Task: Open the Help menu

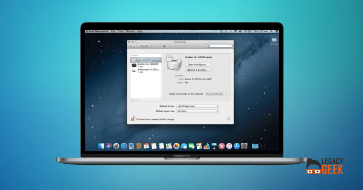Action: tap(140, 31)
